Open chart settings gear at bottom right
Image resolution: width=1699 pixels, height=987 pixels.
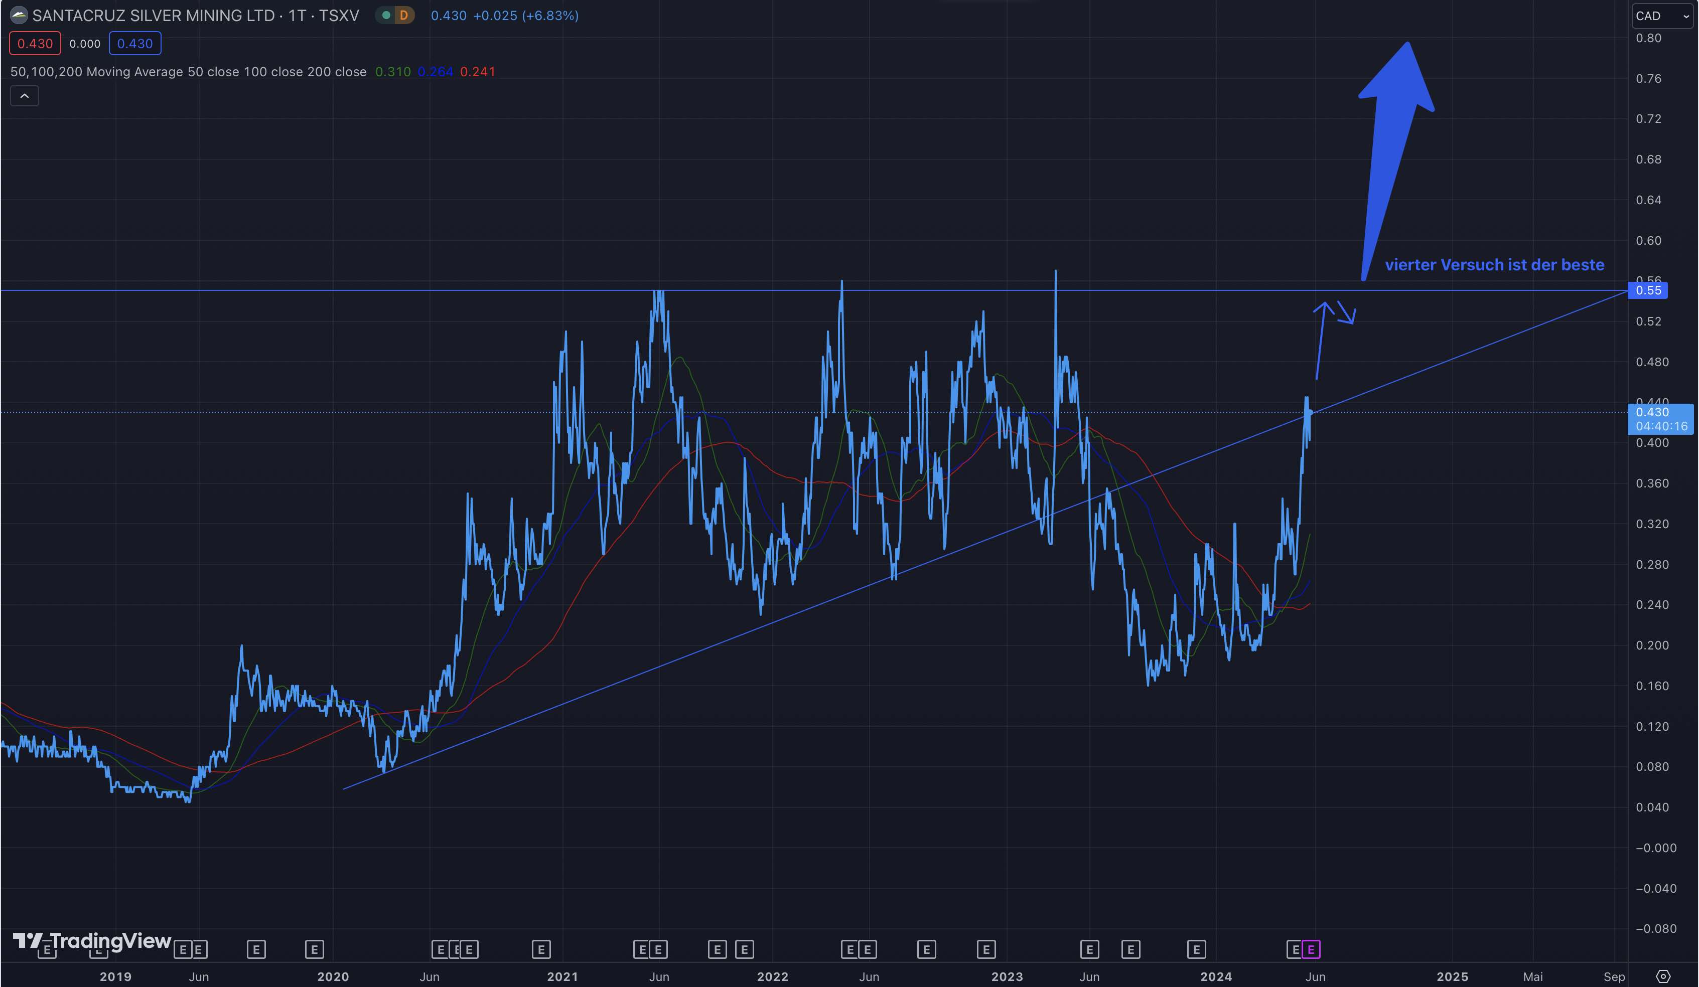pos(1663,976)
